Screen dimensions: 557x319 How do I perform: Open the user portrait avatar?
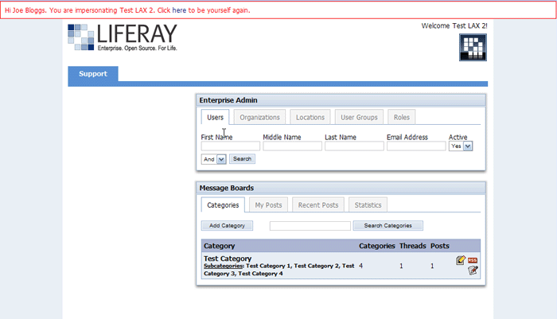pos(473,47)
